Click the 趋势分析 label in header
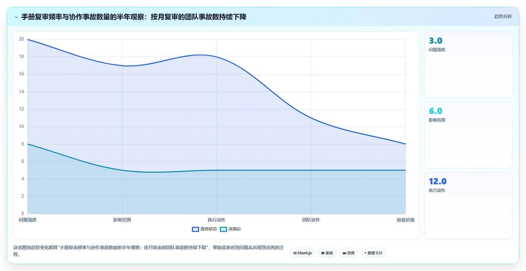The image size is (526, 271). 503,16
